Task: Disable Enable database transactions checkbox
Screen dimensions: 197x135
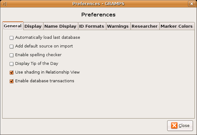Action: click(12, 81)
